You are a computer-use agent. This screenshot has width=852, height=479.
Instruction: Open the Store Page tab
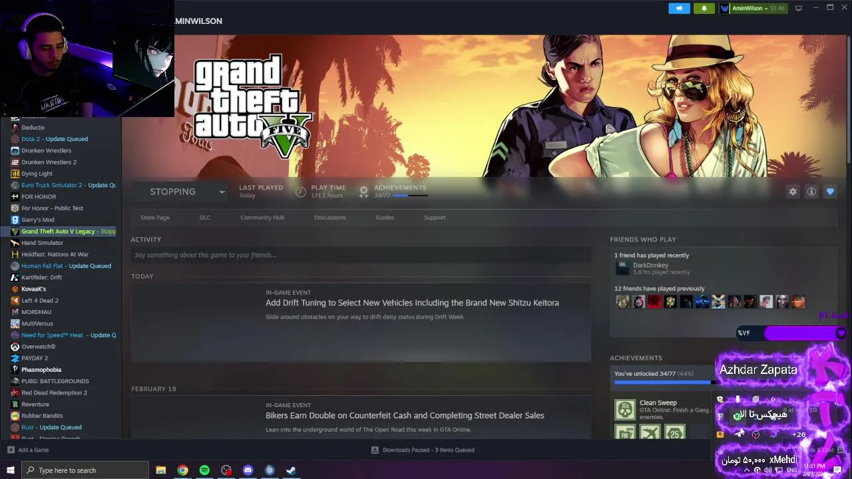155,218
